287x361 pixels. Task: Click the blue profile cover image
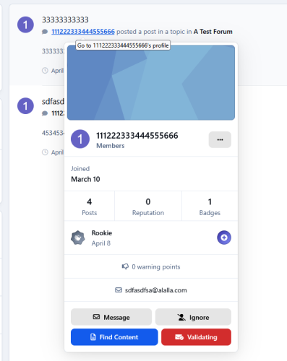click(x=151, y=82)
